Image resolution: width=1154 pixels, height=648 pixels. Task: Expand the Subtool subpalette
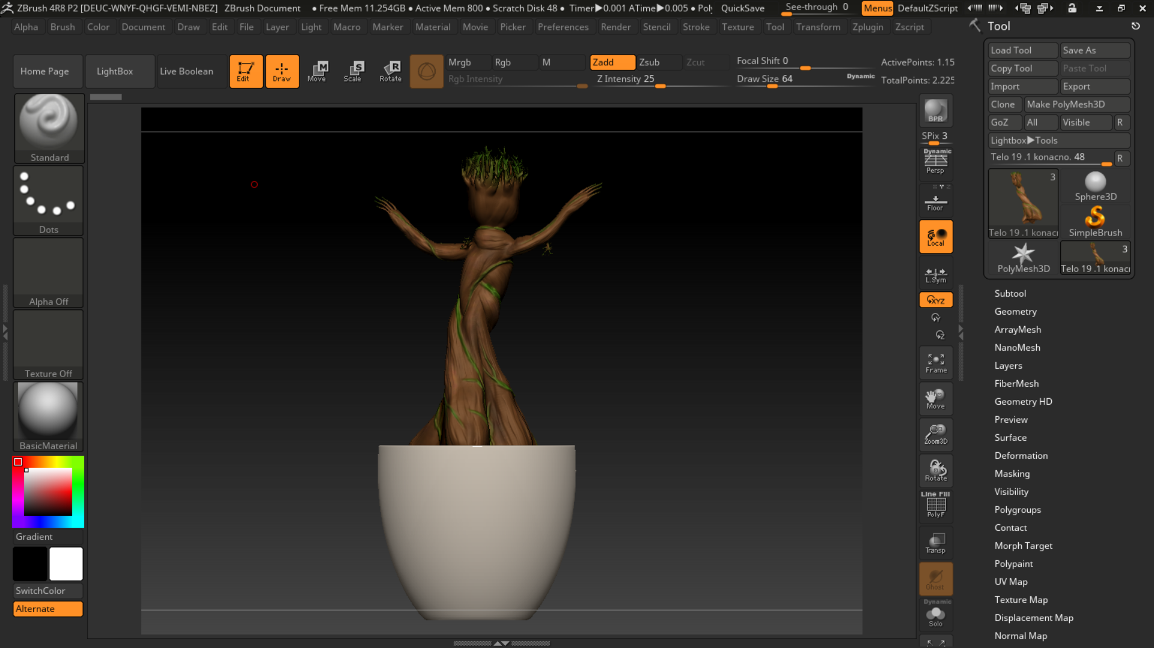(x=1010, y=294)
